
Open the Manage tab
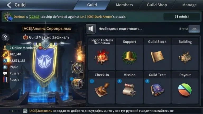[190, 5]
